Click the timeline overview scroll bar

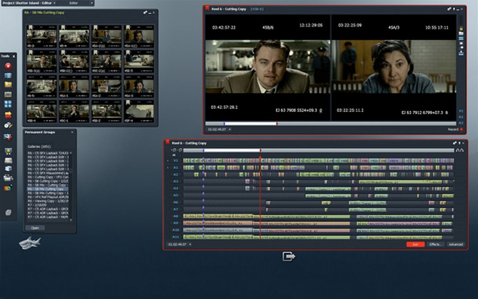319,150
